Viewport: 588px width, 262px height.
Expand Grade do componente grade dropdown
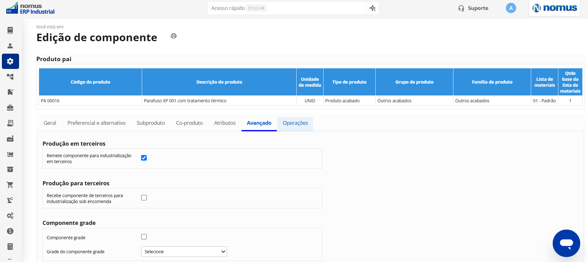[184, 252]
